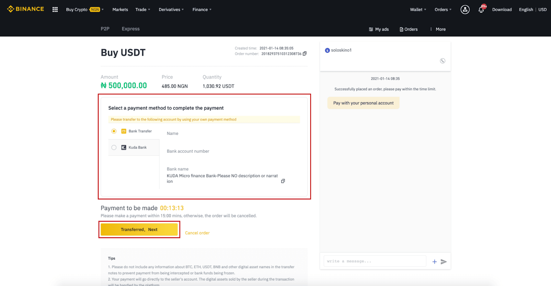Viewport: 551px width, 286px height.
Task: Click the 485.00 NGN price value
Action: (x=175, y=86)
